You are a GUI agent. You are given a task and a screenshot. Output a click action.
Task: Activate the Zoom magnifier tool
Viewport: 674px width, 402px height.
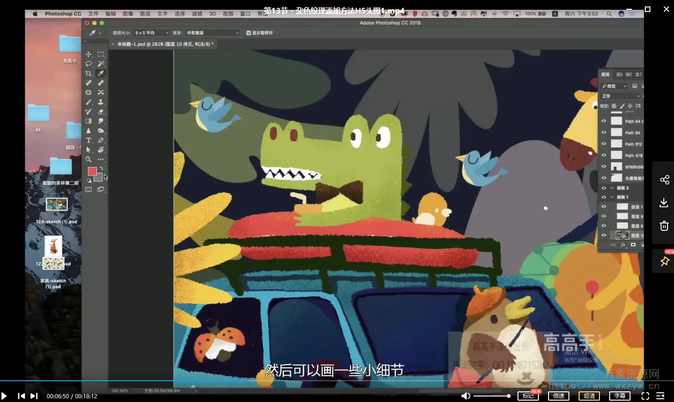(88, 159)
